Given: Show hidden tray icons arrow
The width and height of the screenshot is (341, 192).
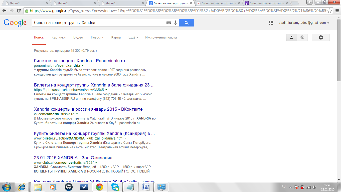Looking at the screenshot, I should [x=290, y=187].
